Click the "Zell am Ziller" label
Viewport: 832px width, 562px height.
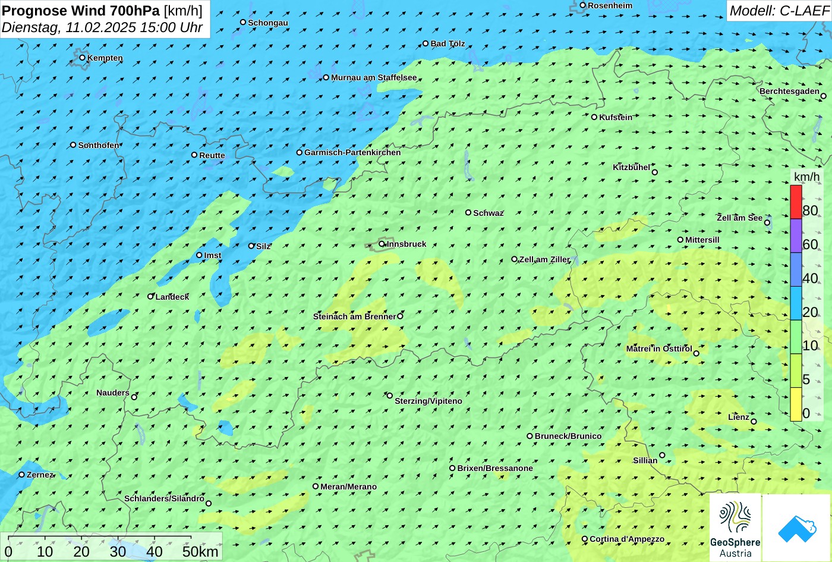[x=544, y=259]
